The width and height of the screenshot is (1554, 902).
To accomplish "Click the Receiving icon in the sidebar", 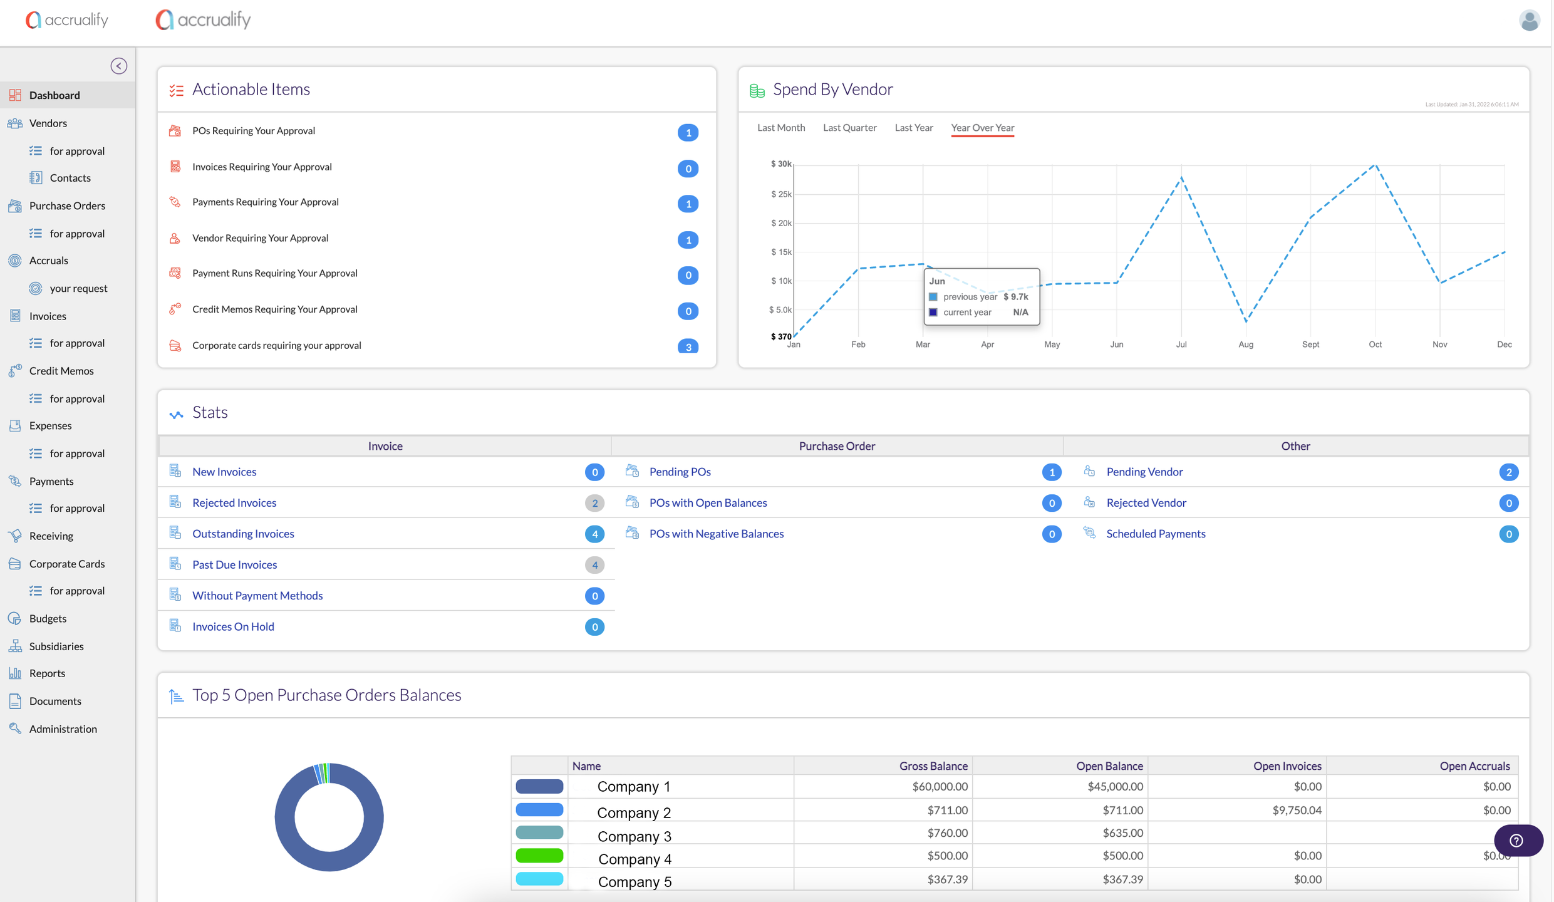I will tap(15, 536).
